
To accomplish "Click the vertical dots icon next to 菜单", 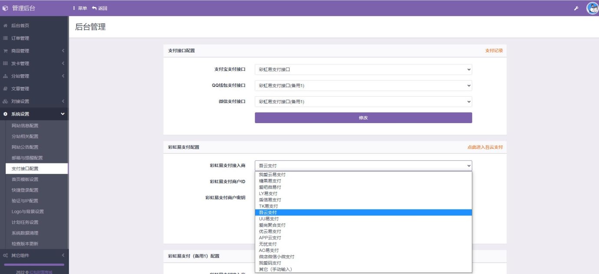I will point(74,8).
